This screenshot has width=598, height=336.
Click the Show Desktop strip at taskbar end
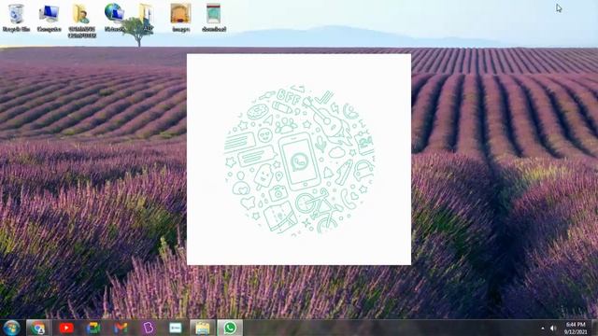pyautogui.click(x=594, y=328)
